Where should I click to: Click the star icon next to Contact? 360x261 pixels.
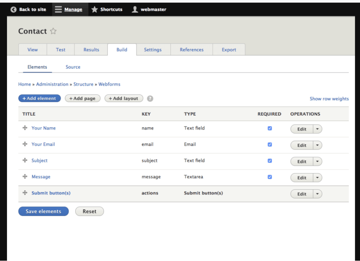(x=53, y=31)
